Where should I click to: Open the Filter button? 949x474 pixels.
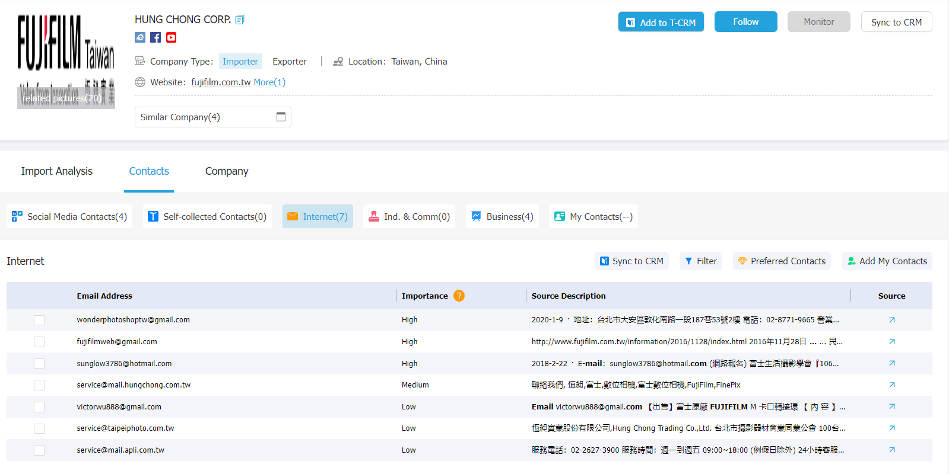pos(700,261)
